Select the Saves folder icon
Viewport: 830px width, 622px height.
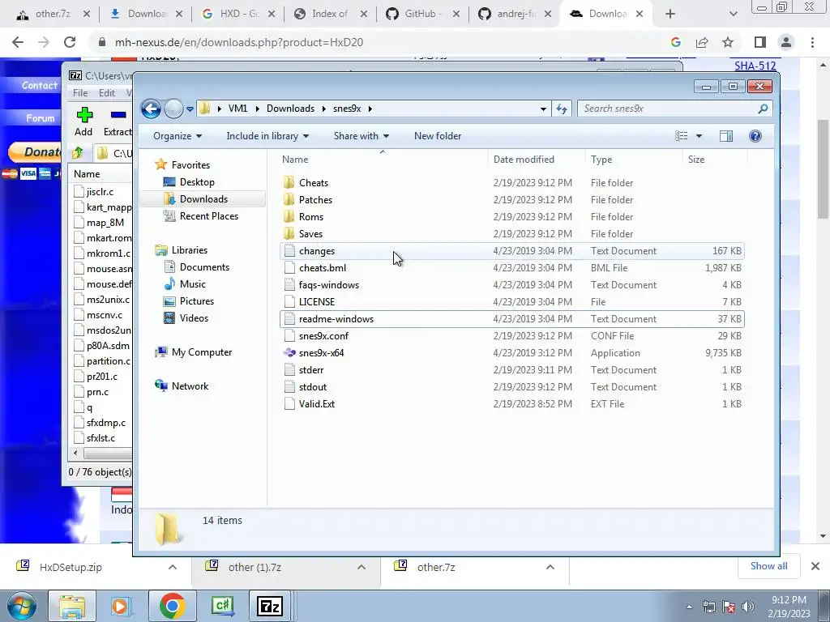289,233
